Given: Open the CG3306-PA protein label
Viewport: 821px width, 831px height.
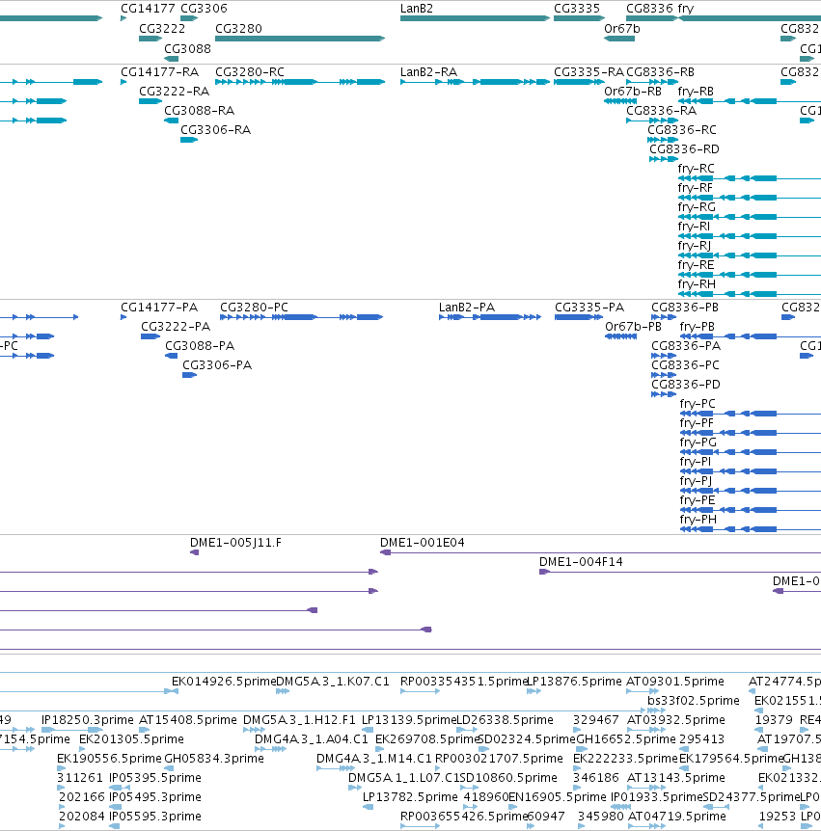Looking at the screenshot, I should coord(217,365).
